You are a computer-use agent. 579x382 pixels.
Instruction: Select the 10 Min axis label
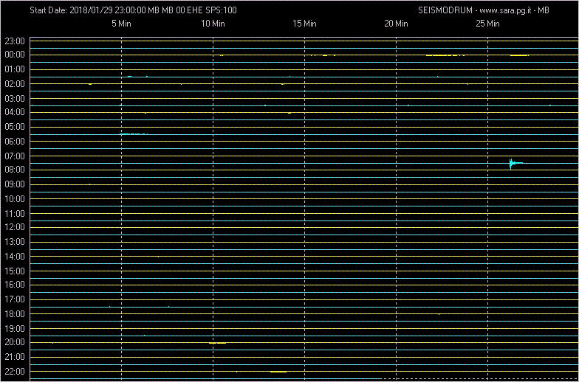pos(213,24)
